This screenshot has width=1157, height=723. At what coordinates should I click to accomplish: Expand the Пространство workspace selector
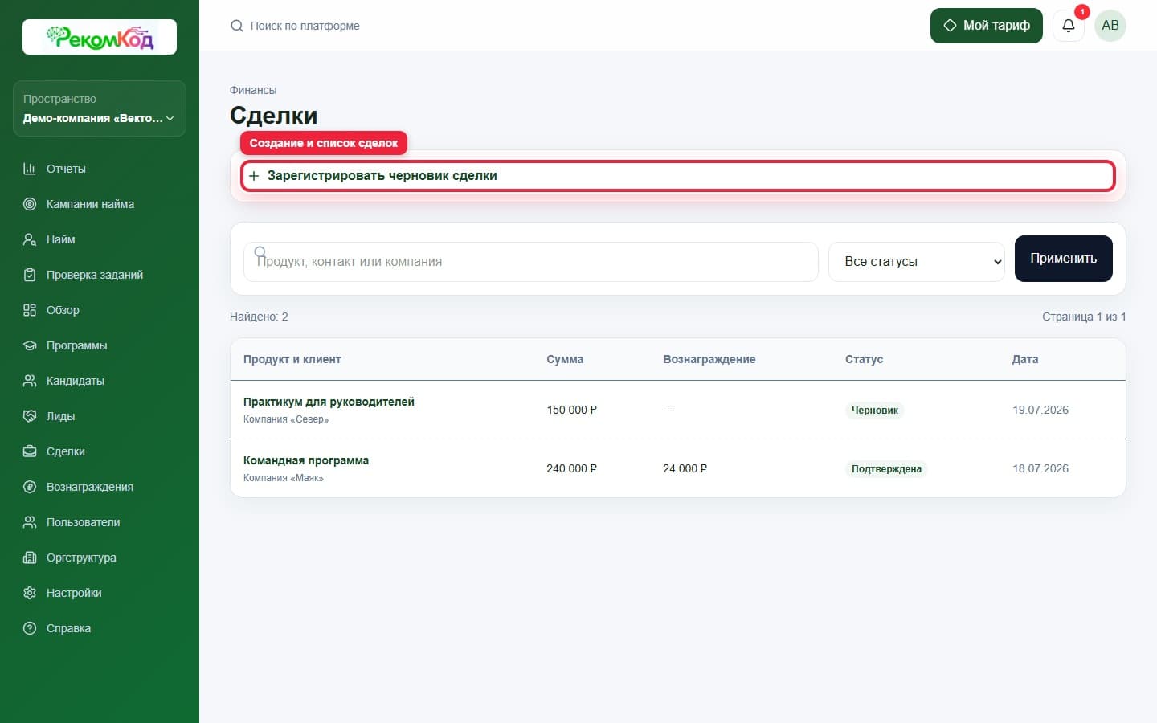[100, 108]
